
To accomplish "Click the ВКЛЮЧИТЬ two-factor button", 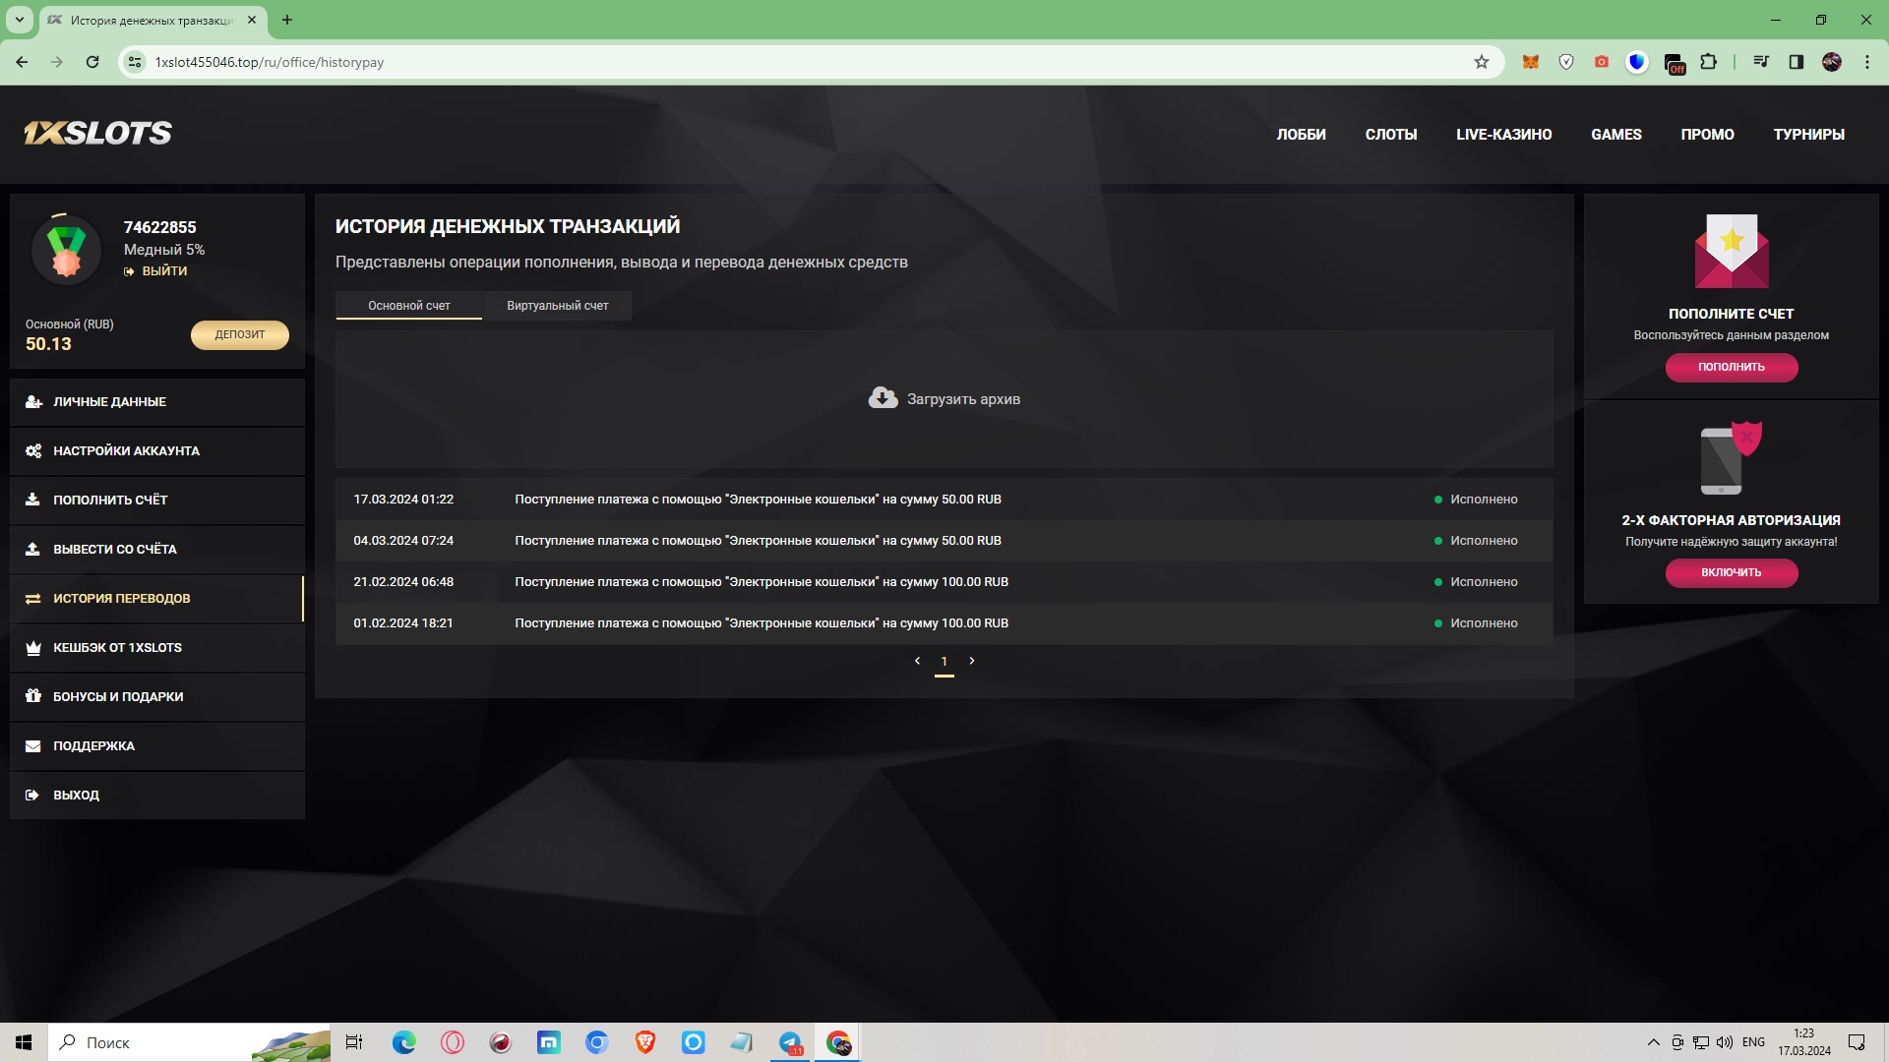I will 1731,572.
